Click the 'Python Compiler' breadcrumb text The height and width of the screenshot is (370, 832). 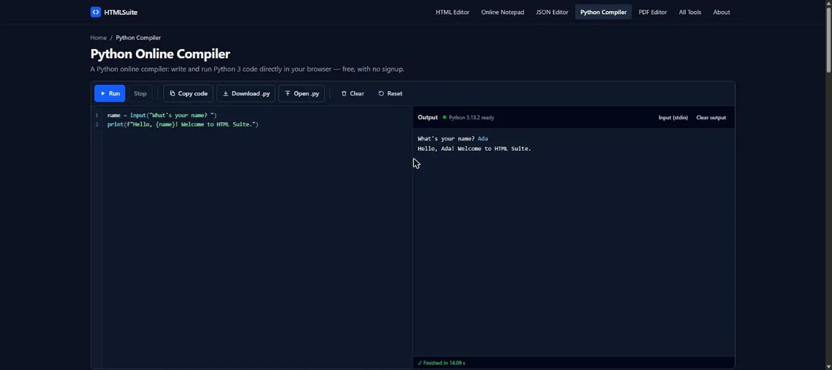[138, 37]
